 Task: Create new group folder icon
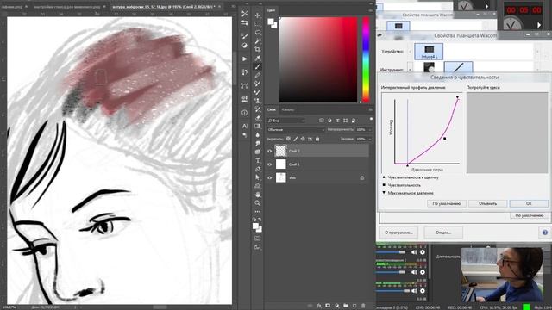pos(345,306)
